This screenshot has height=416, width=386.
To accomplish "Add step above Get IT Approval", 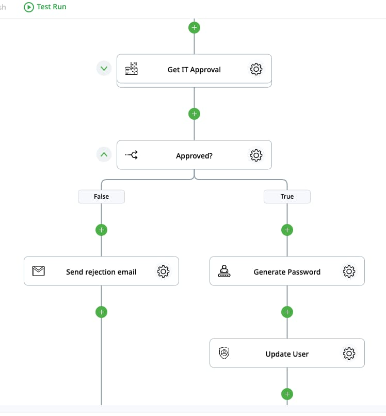I will [x=194, y=27].
